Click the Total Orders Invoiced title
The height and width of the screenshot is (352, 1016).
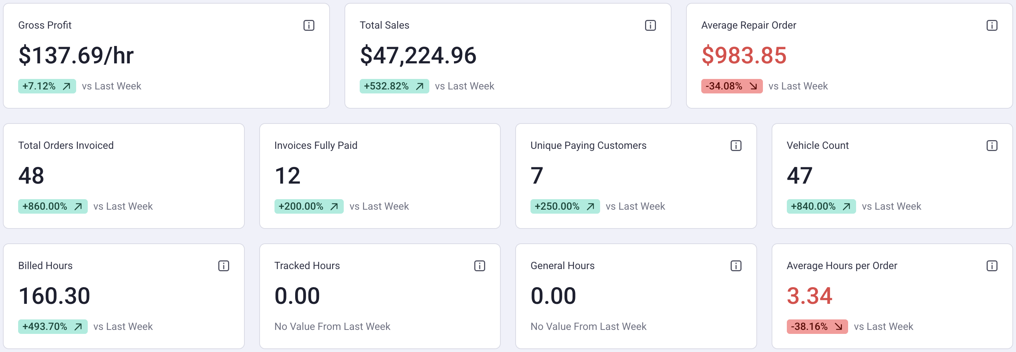tap(66, 145)
